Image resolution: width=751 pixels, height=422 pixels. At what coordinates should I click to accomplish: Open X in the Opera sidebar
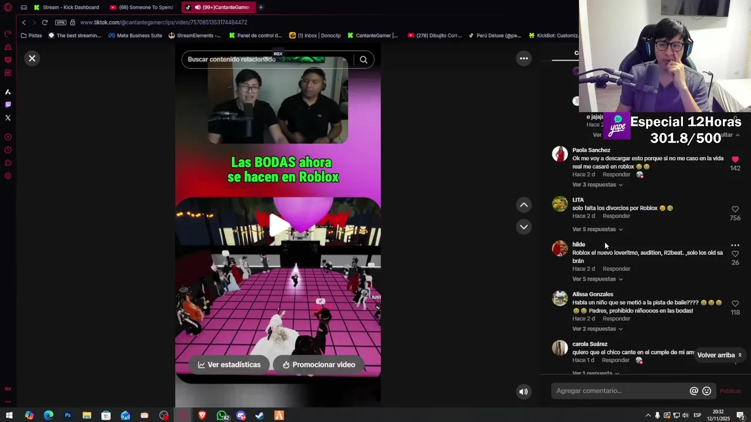pyautogui.click(x=8, y=118)
